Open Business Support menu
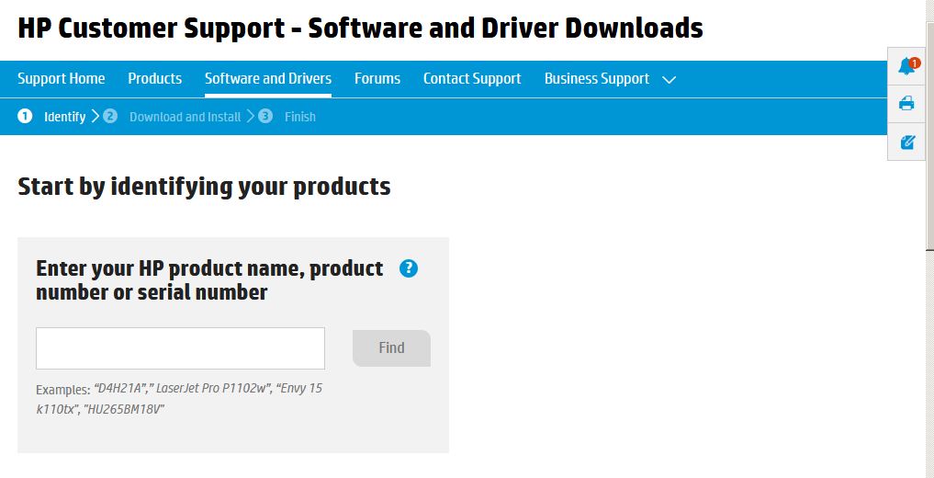The height and width of the screenshot is (478, 934). tap(597, 79)
